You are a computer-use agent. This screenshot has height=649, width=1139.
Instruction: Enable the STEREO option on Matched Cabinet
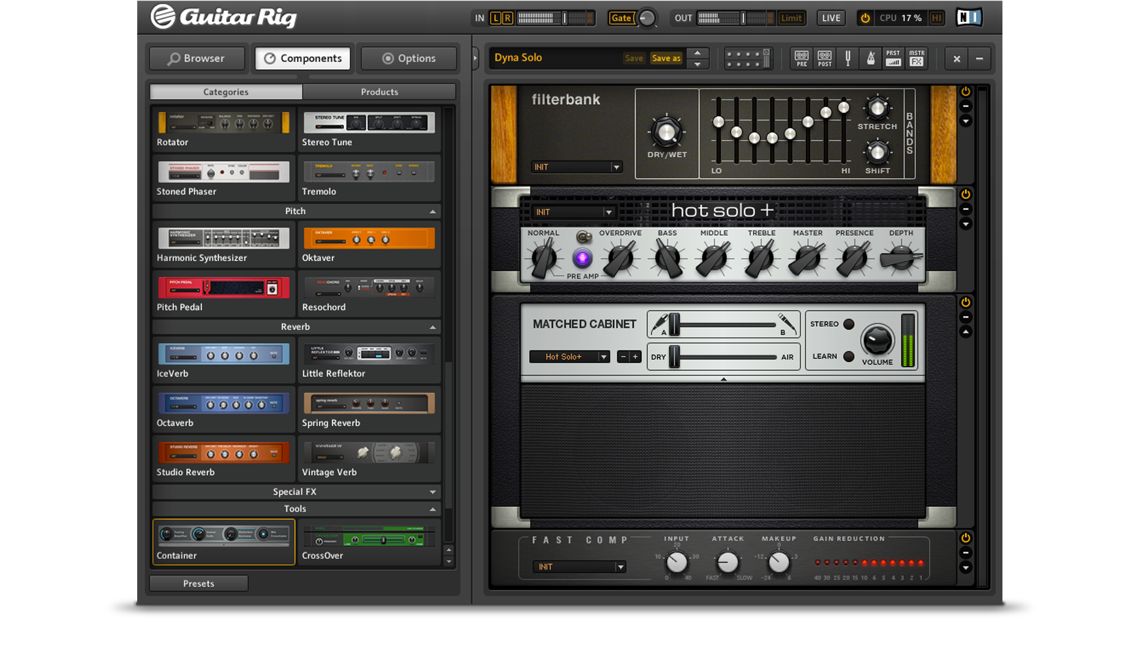click(x=849, y=324)
